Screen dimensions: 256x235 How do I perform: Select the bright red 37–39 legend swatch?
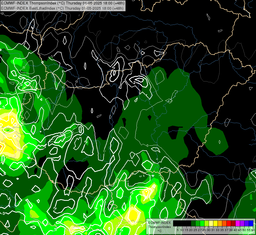coord(229,223)
